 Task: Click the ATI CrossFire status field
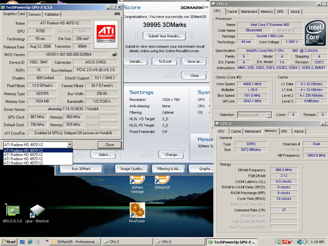(73, 133)
